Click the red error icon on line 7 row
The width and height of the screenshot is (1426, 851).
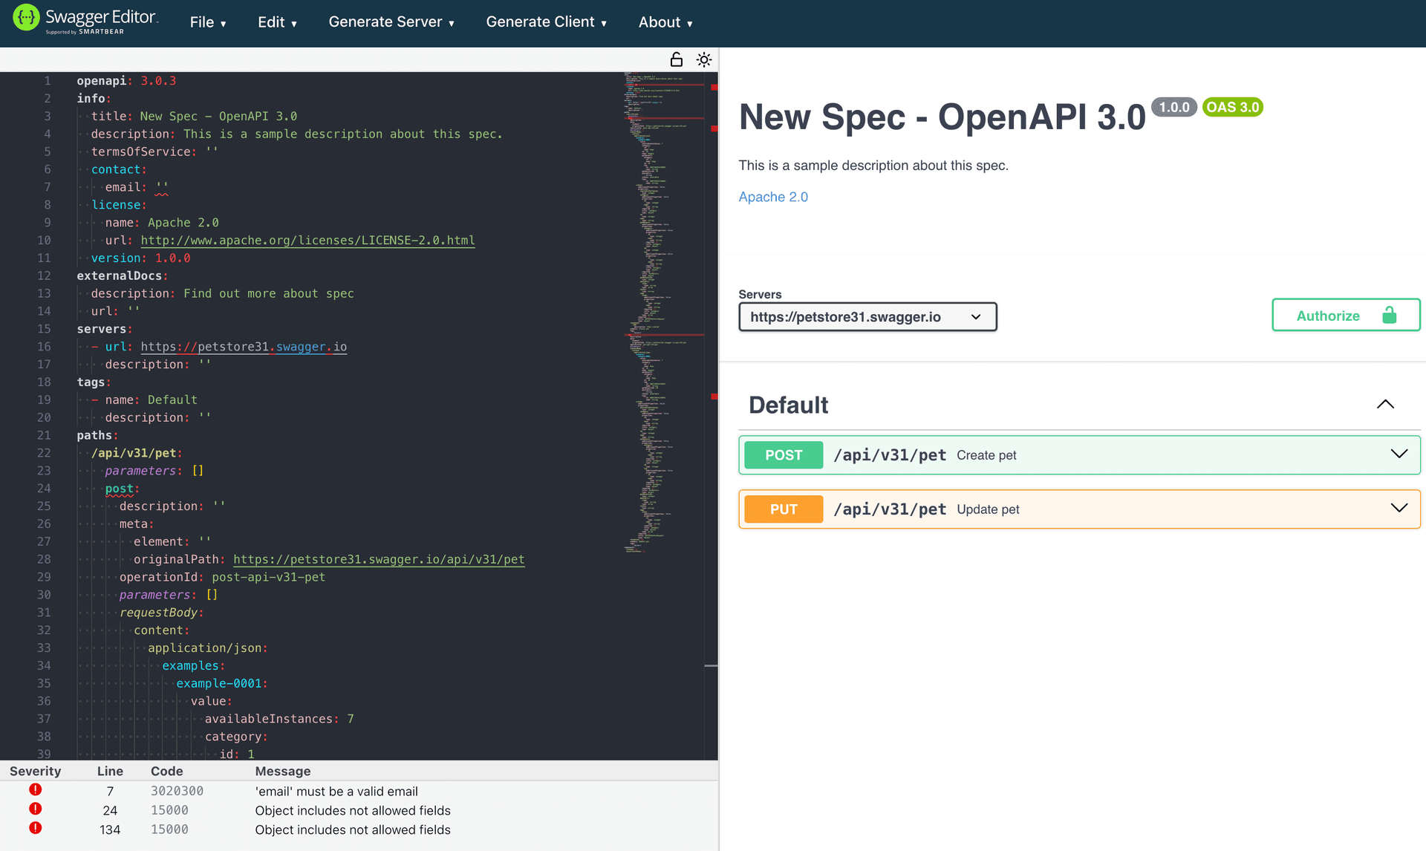pos(35,789)
